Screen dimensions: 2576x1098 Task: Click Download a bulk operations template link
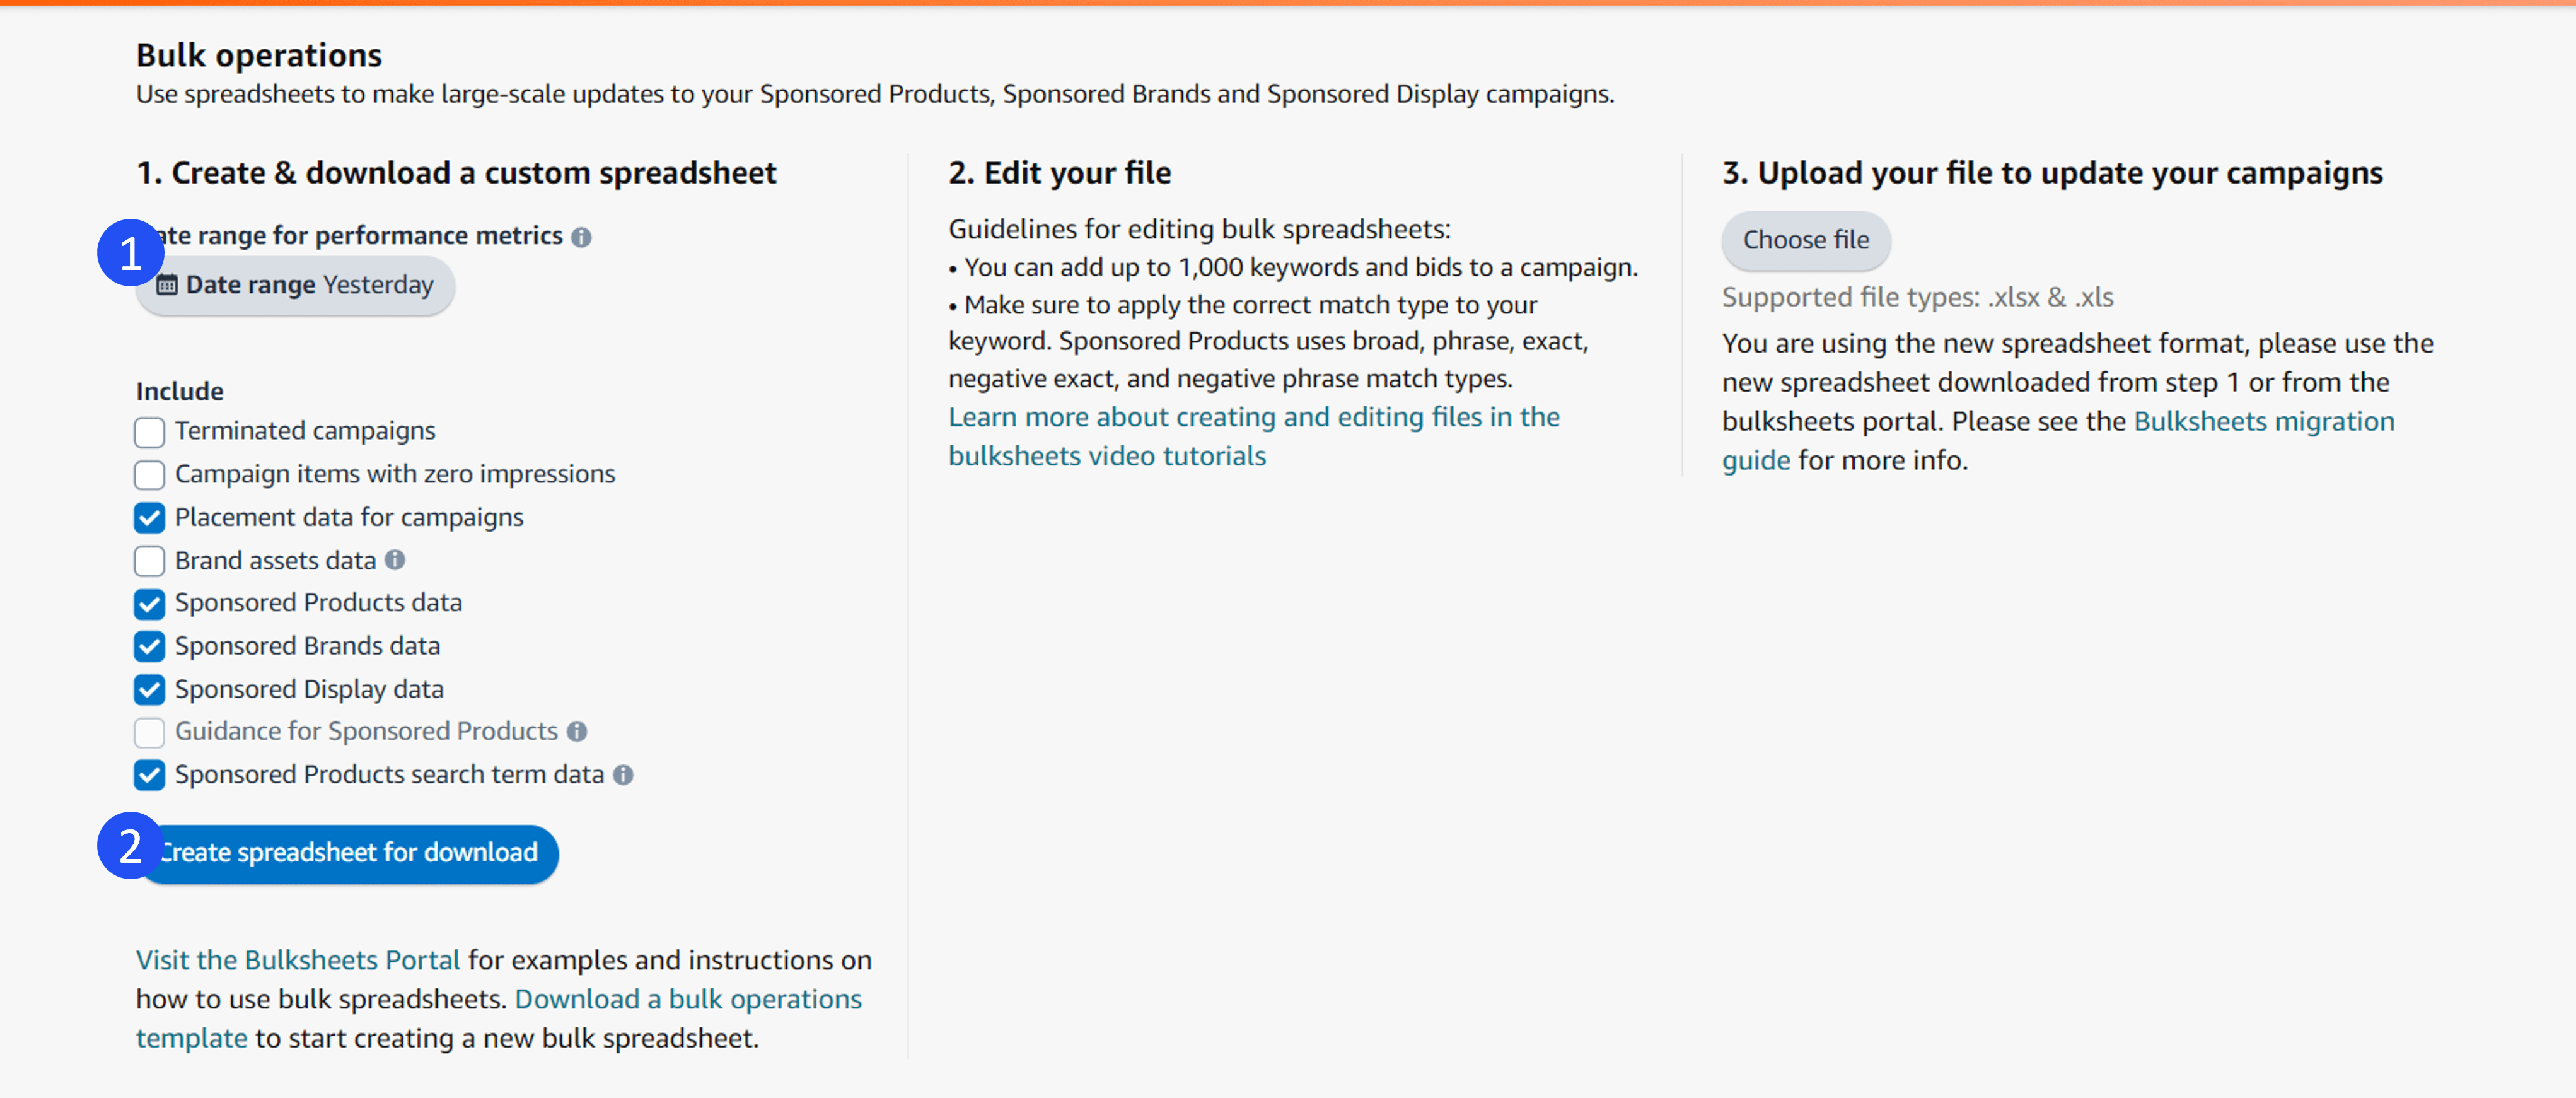pos(688,999)
